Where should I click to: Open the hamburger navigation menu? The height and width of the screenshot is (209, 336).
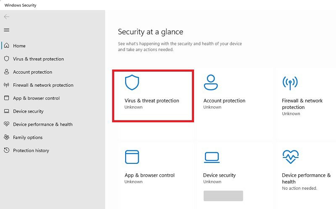(7, 30)
